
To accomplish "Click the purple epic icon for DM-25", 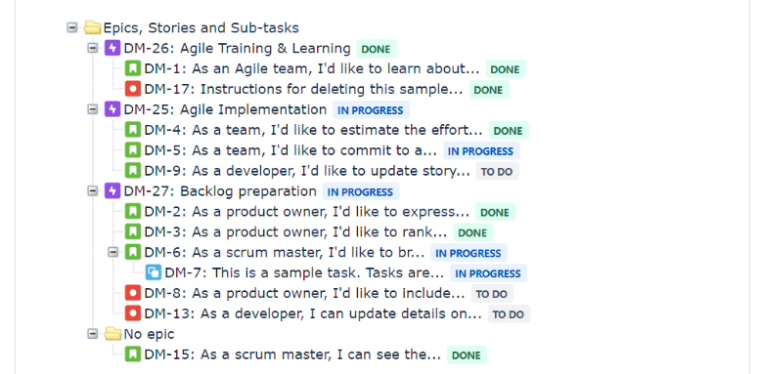I will point(112,109).
